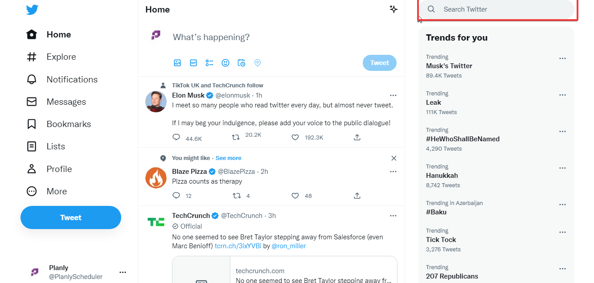Open the GIF picker icon
The width and height of the screenshot is (594, 283).
pyautogui.click(x=193, y=63)
